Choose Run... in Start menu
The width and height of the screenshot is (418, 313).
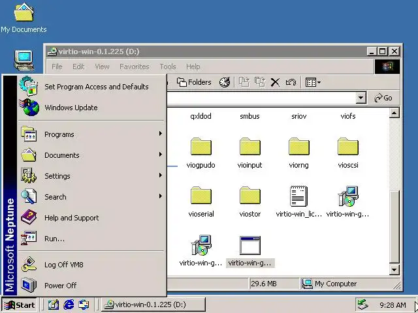[91, 239]
